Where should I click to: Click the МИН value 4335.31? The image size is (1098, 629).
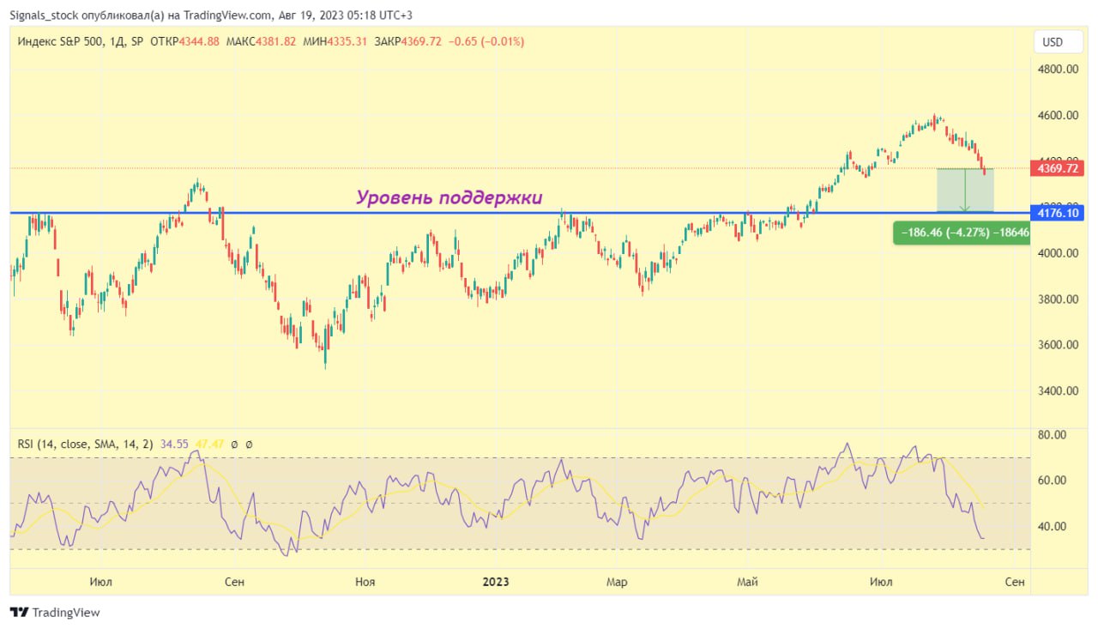tap(347, 42)
